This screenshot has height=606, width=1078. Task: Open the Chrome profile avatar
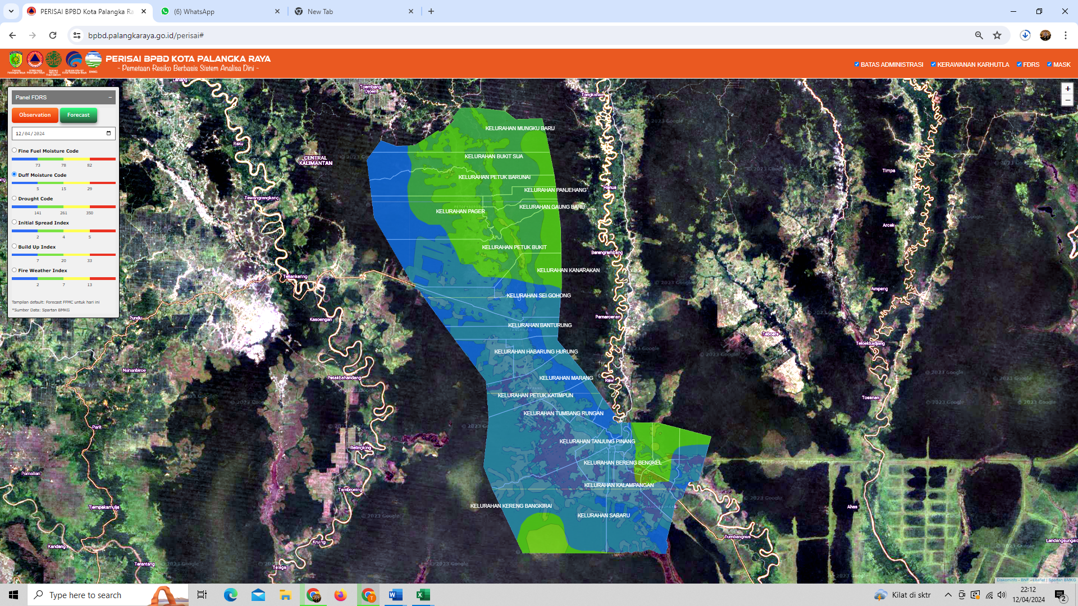1045,35
